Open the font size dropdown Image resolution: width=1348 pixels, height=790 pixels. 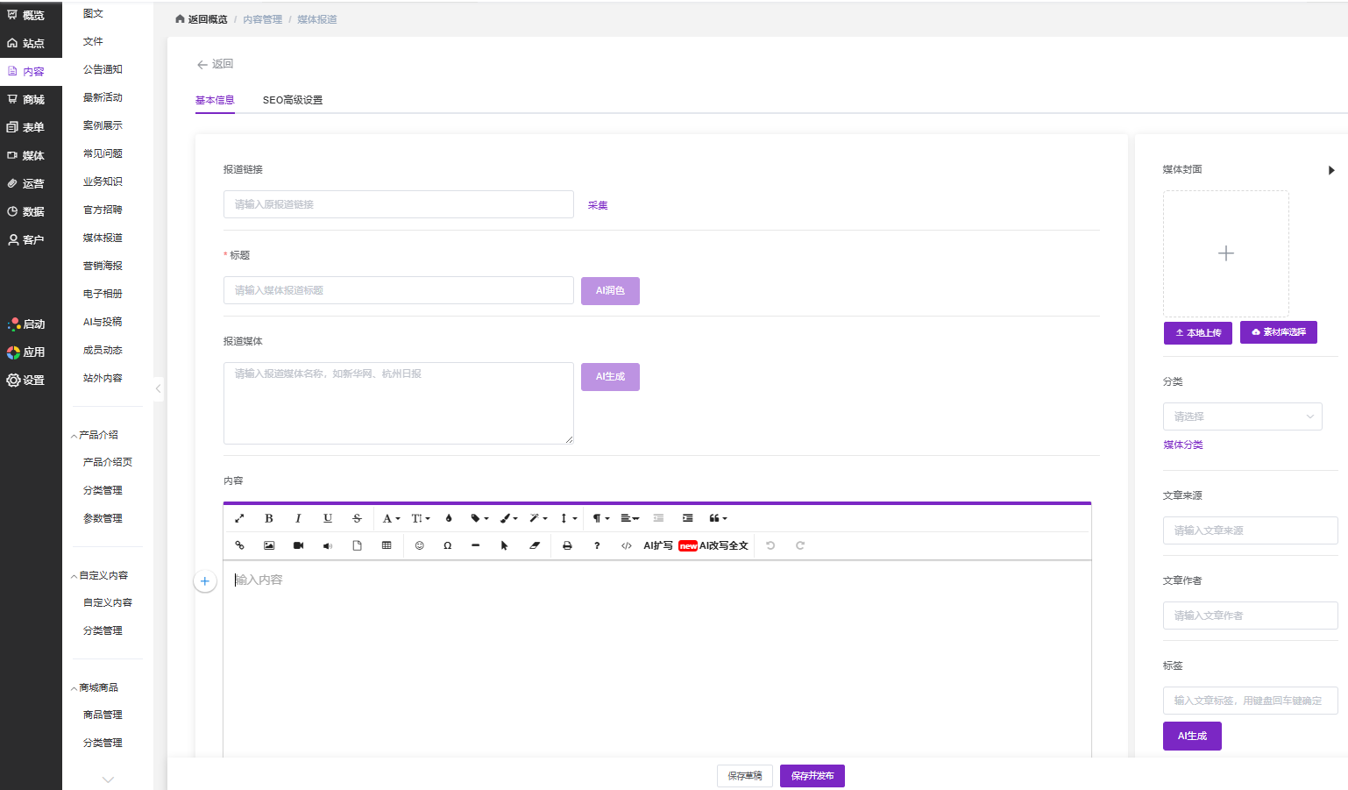421,518
